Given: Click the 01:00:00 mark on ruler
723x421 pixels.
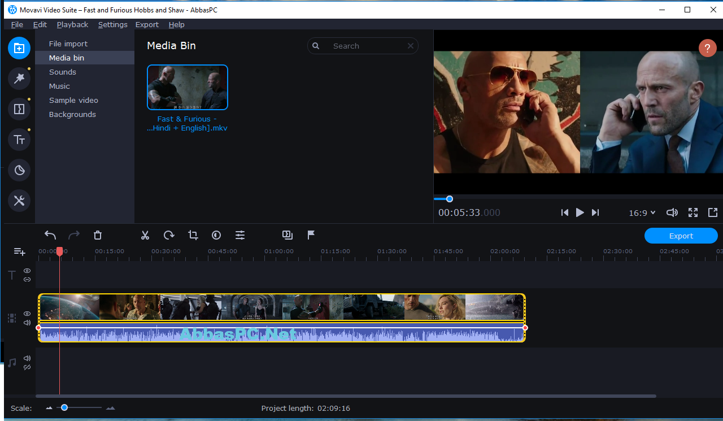Looking at the screenshot, I should [x=279, y=251].
